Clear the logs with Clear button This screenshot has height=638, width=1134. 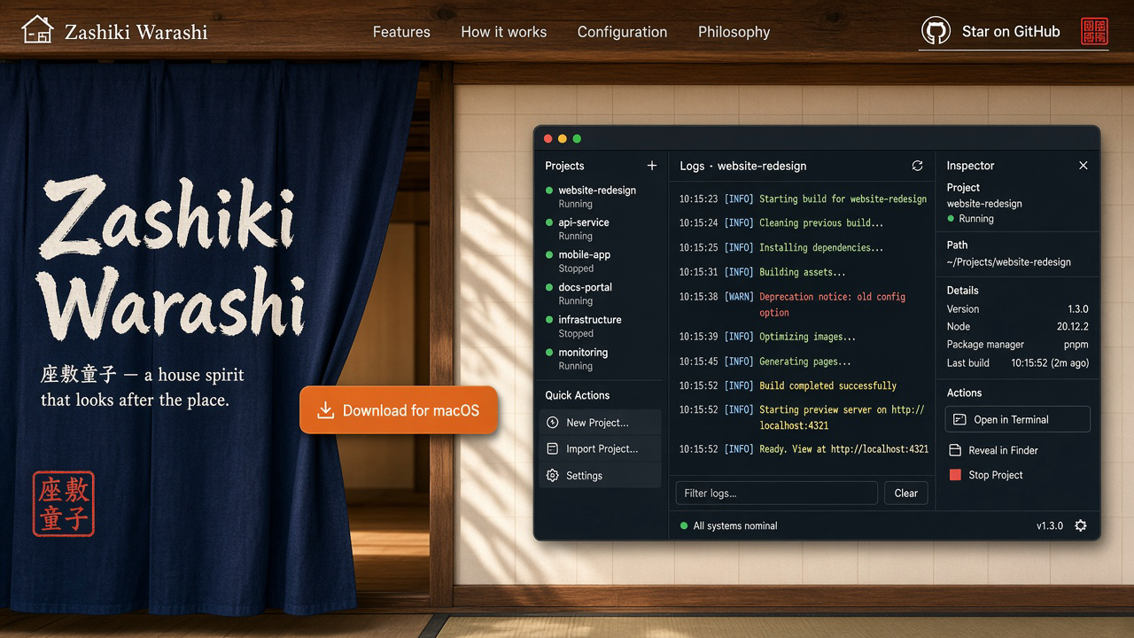tap(906, 494)
